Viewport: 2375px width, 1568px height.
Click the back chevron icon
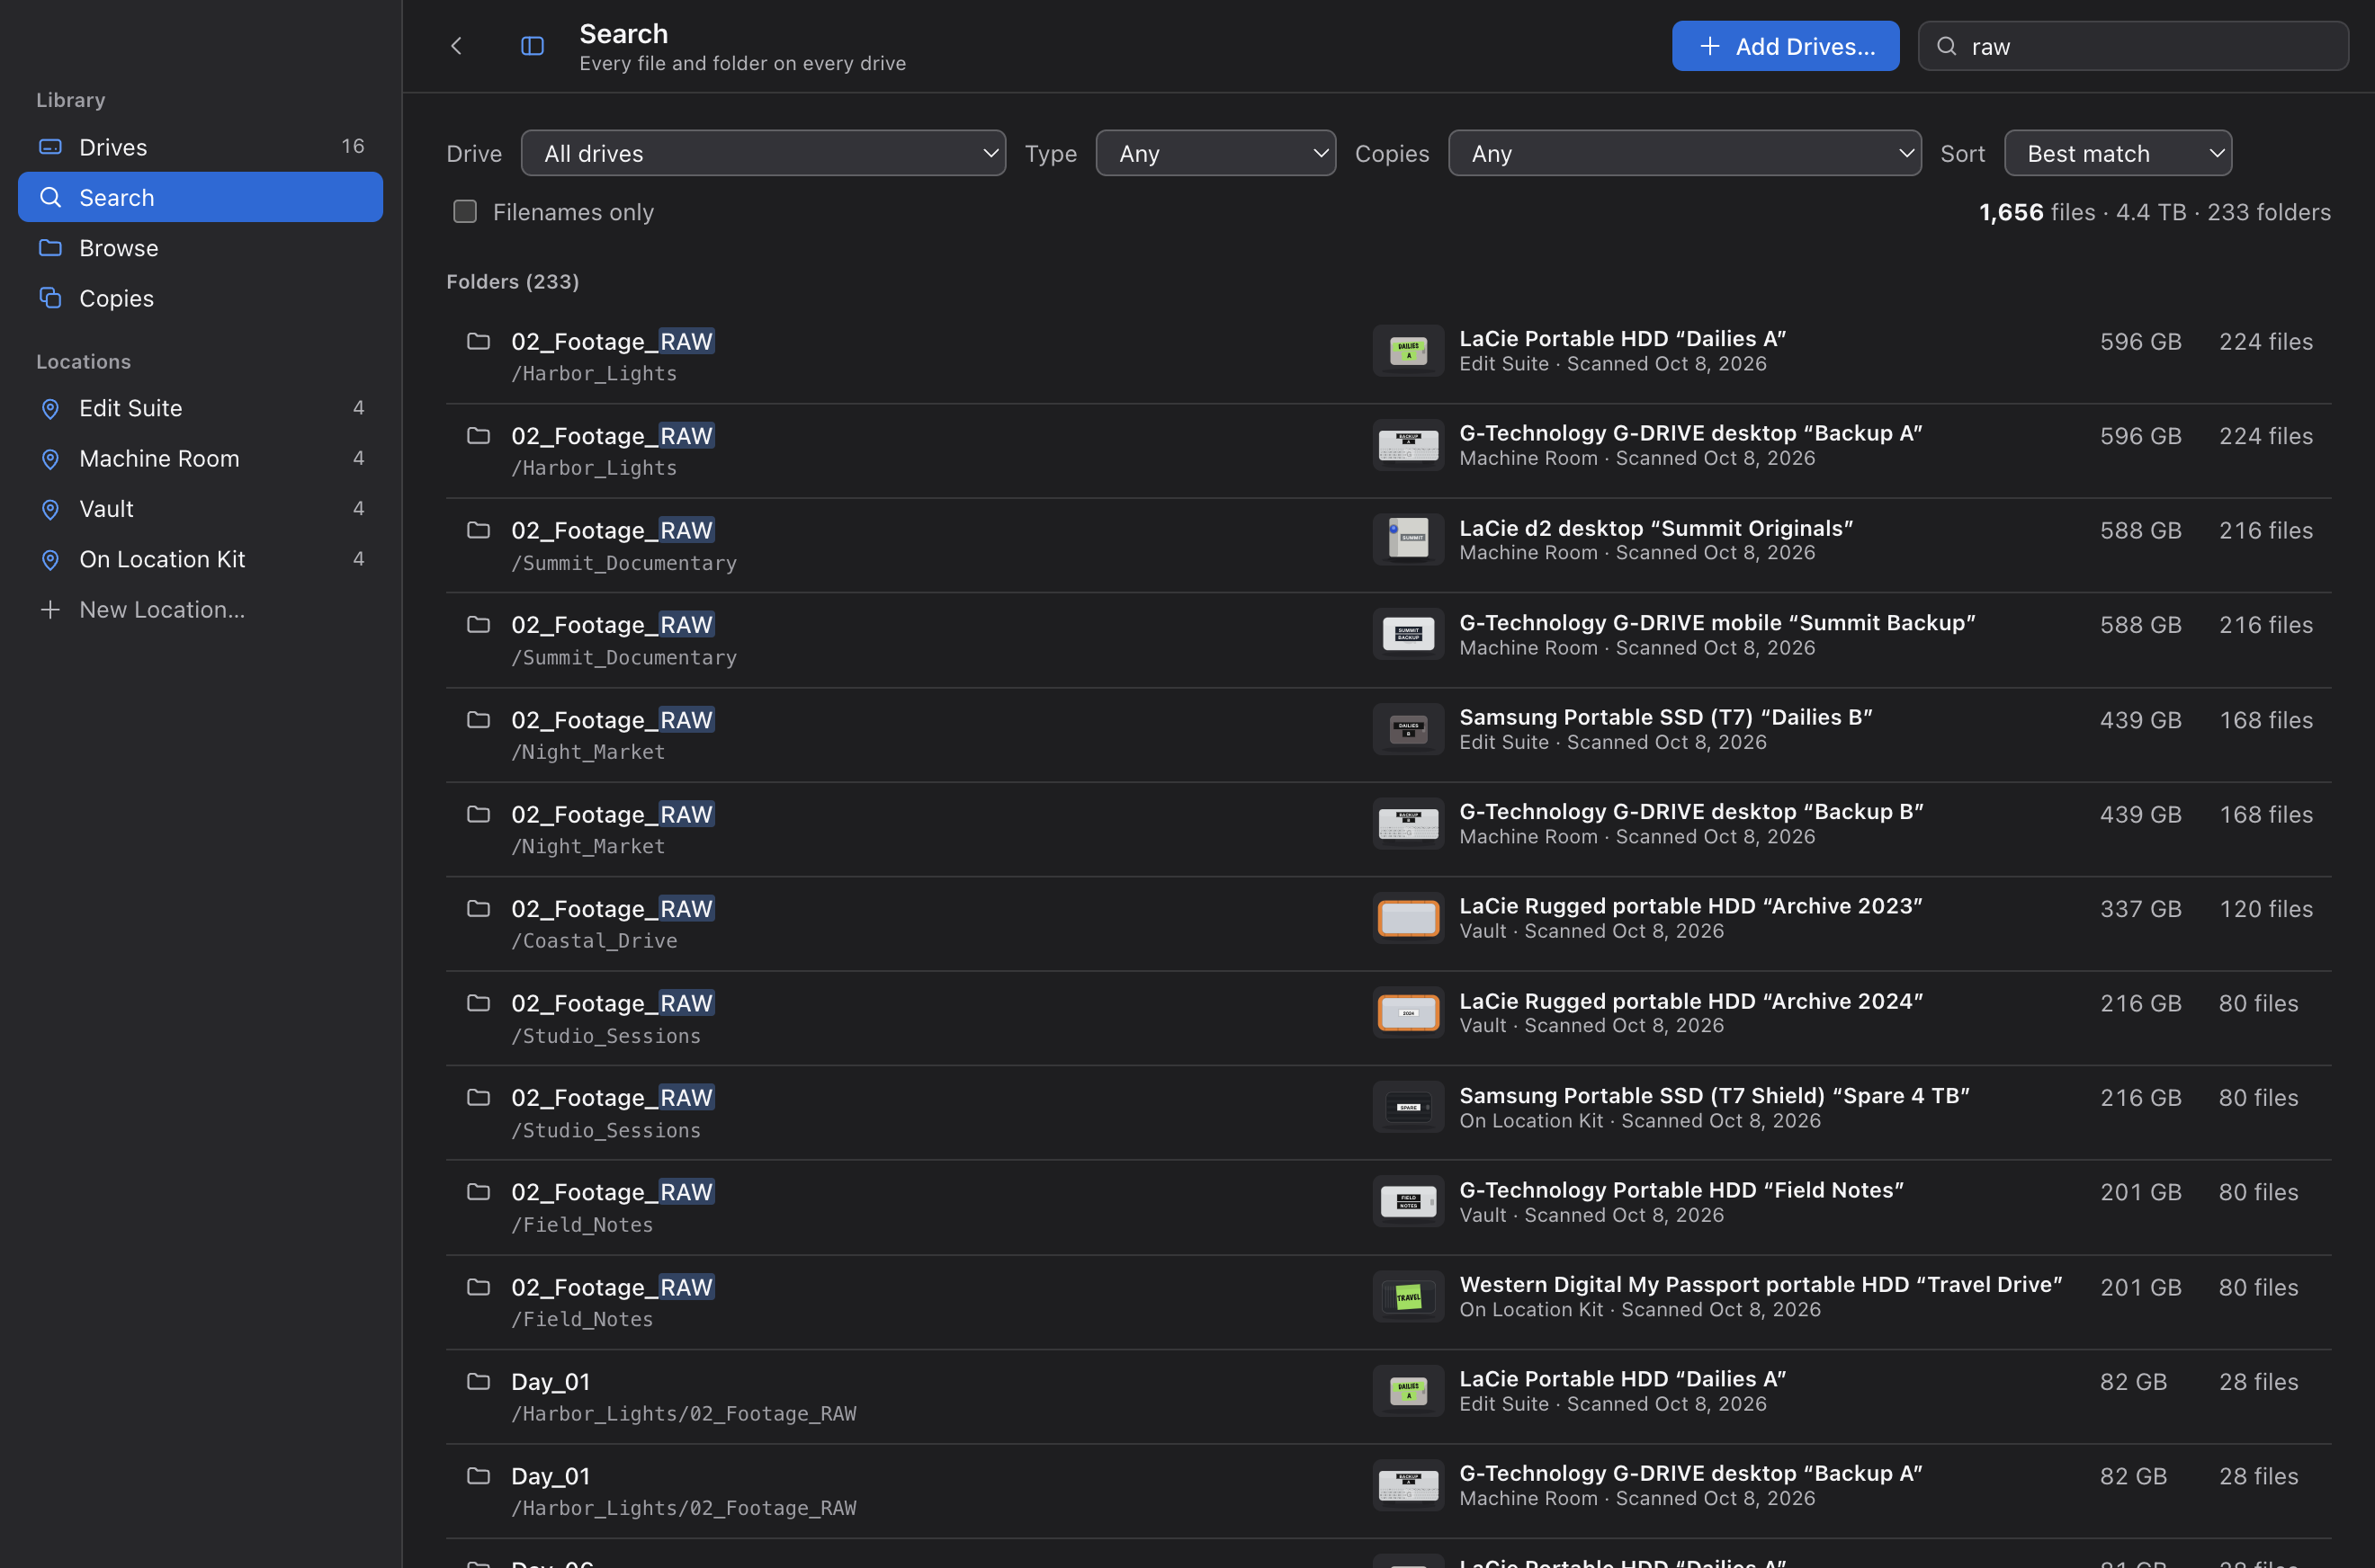click(x=456, y=46)
